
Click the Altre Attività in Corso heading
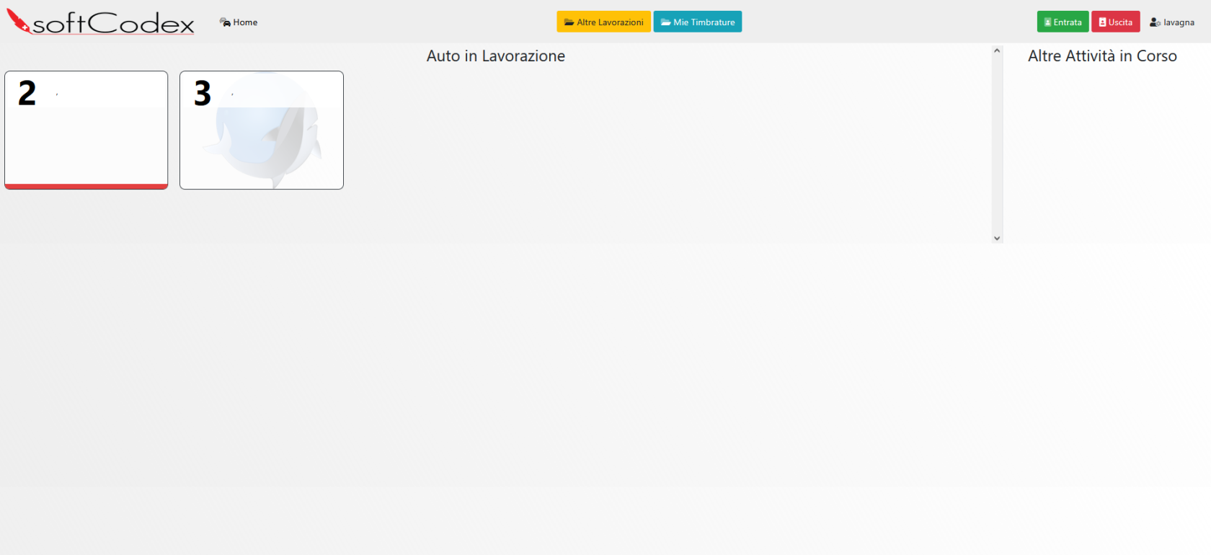(1101, 56)
